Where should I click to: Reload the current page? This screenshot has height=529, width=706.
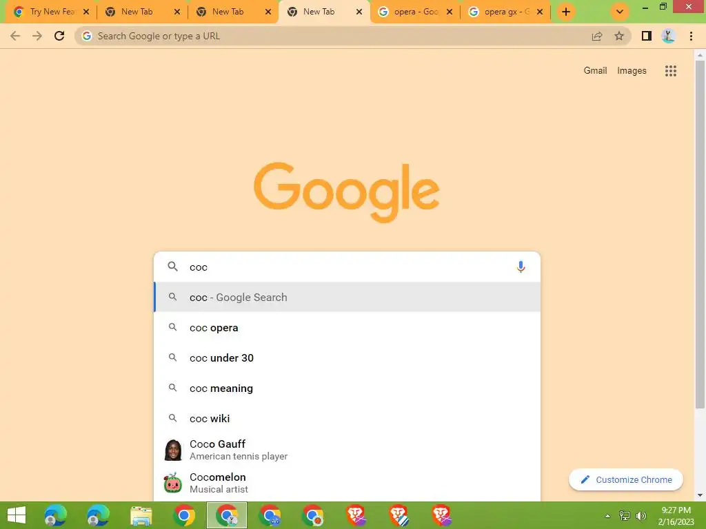(59, 36)
